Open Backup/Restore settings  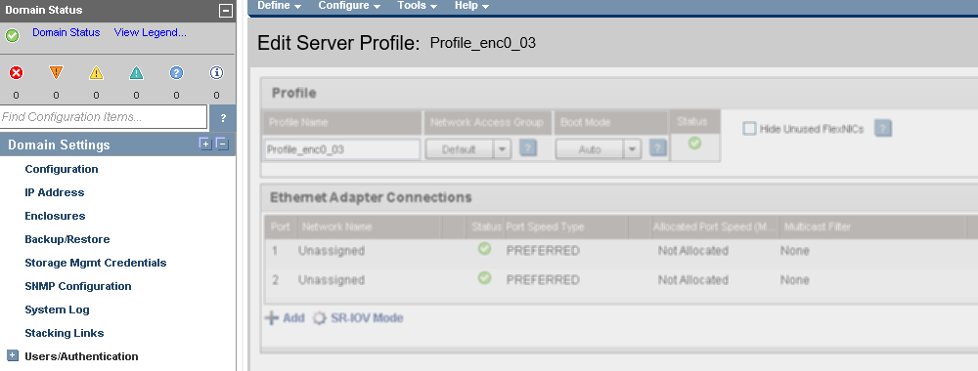67,239
